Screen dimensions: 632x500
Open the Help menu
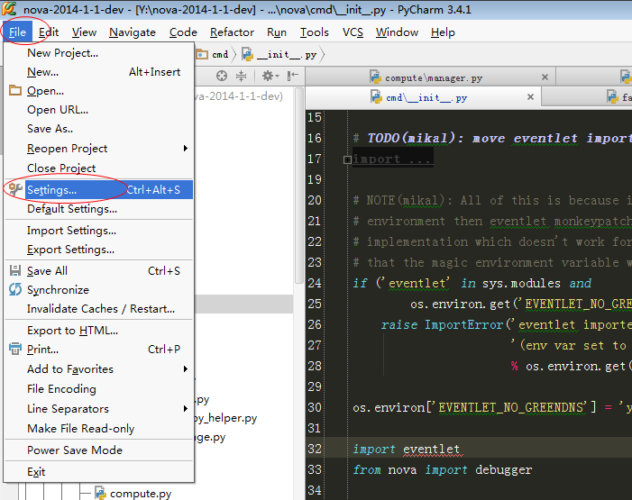coord(443,32)
